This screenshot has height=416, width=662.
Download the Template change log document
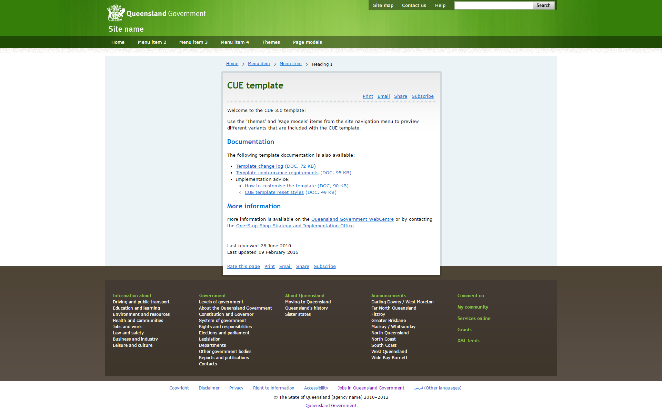(259, 166)
